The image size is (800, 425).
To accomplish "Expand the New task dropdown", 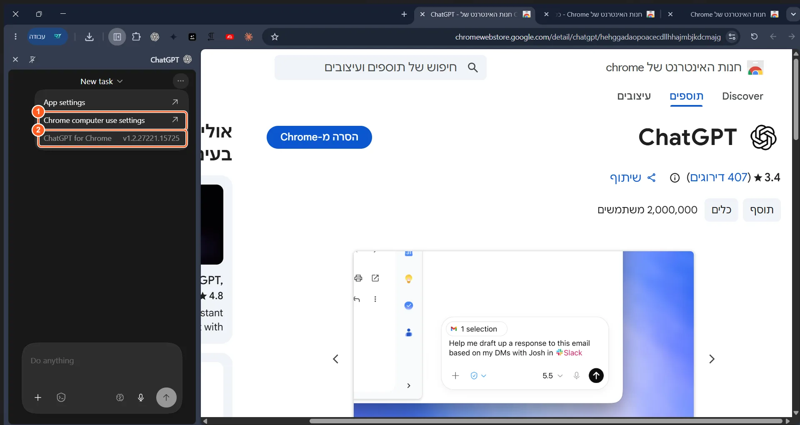I will click(101, 81).
